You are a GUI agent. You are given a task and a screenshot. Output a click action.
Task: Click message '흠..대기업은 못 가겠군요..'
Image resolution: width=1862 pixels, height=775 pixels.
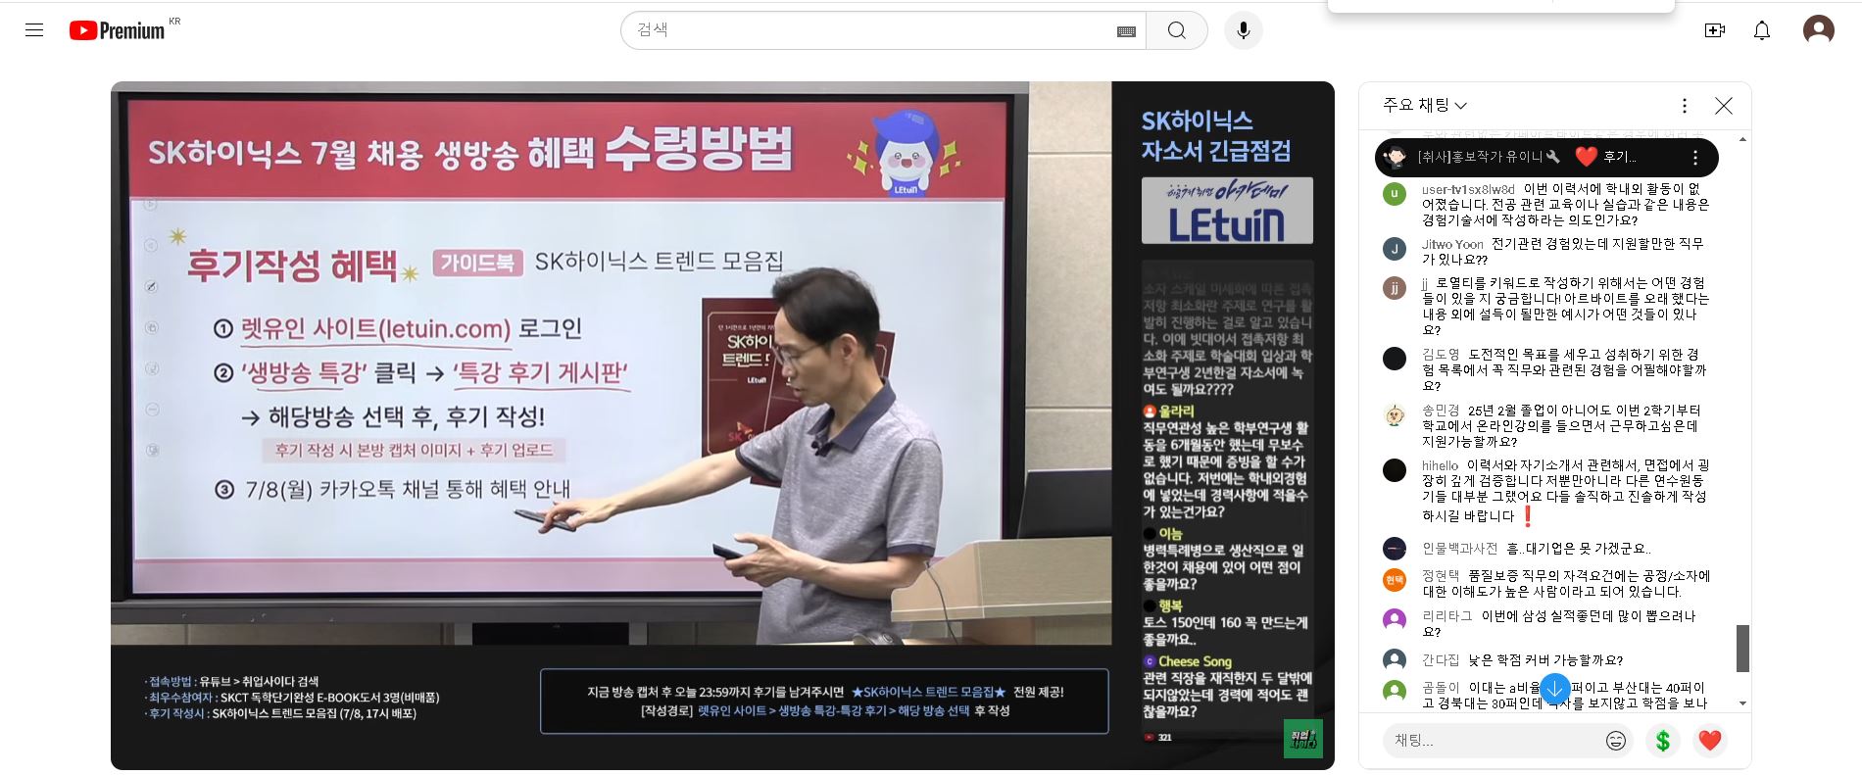tap(1579, 549)
